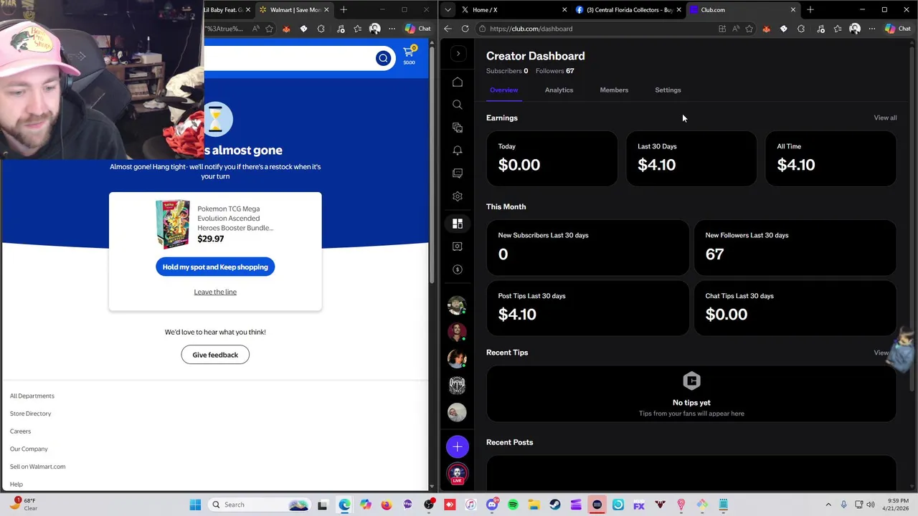918x516 pixels.
Task: Switch to the Walmart browser tab
Action: [x=294, y=10]
